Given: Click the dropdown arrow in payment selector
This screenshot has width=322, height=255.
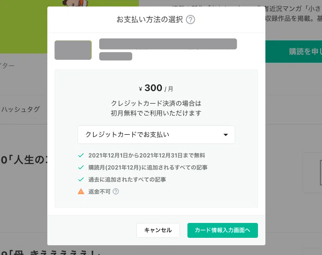Looking at the screenshot, I should [x=225, y=135].
